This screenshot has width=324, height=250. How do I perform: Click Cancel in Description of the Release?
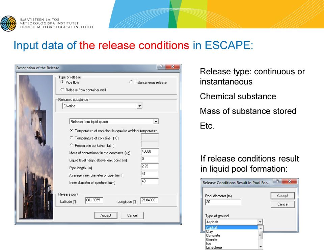pyautogui.click(x=132, y=216)
